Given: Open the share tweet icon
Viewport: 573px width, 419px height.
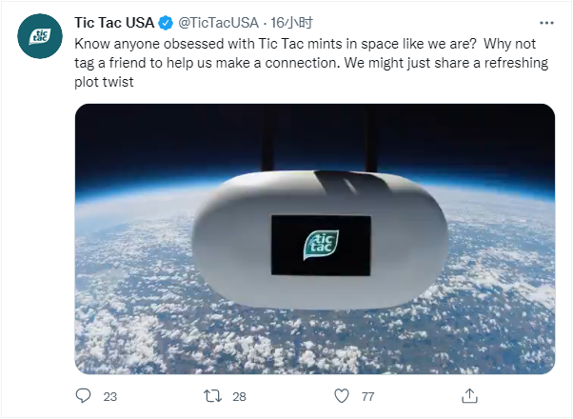Looking at the screenshot, I should tap(469, 395).
